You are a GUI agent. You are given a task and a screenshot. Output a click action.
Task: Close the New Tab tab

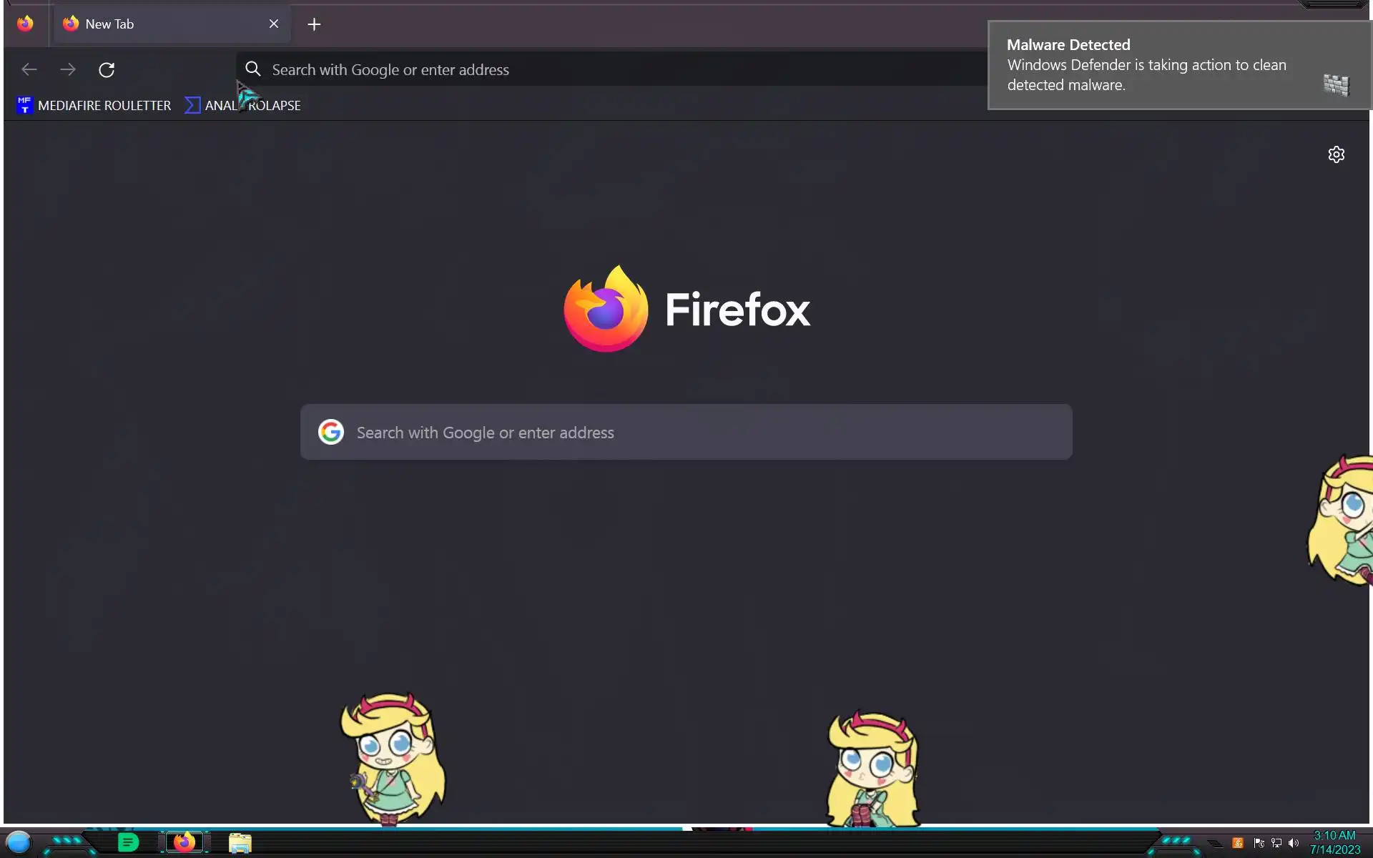[x=274, y=24]
